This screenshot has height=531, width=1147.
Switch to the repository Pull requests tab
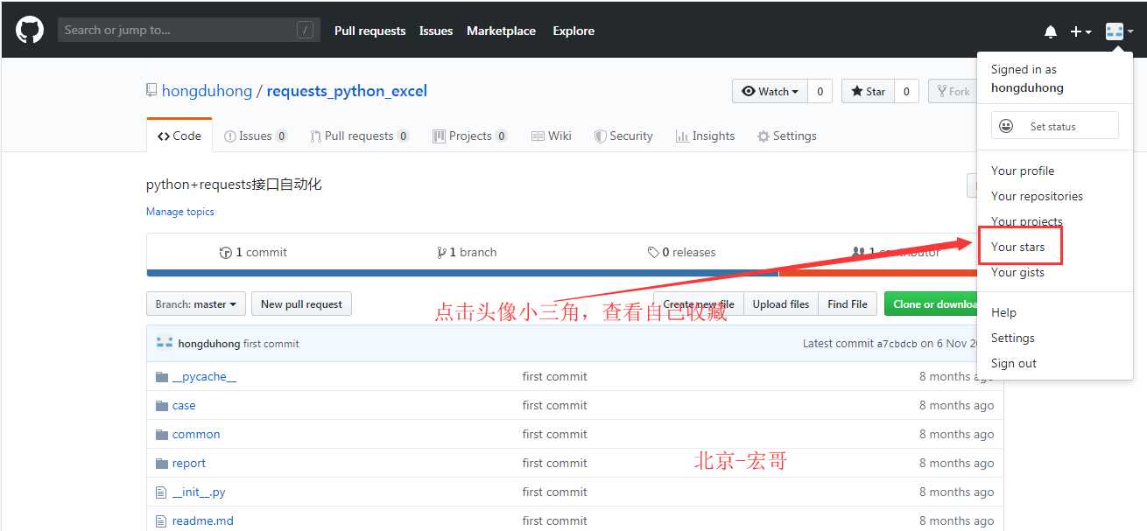pyautogui.click(x=360, y=136)
